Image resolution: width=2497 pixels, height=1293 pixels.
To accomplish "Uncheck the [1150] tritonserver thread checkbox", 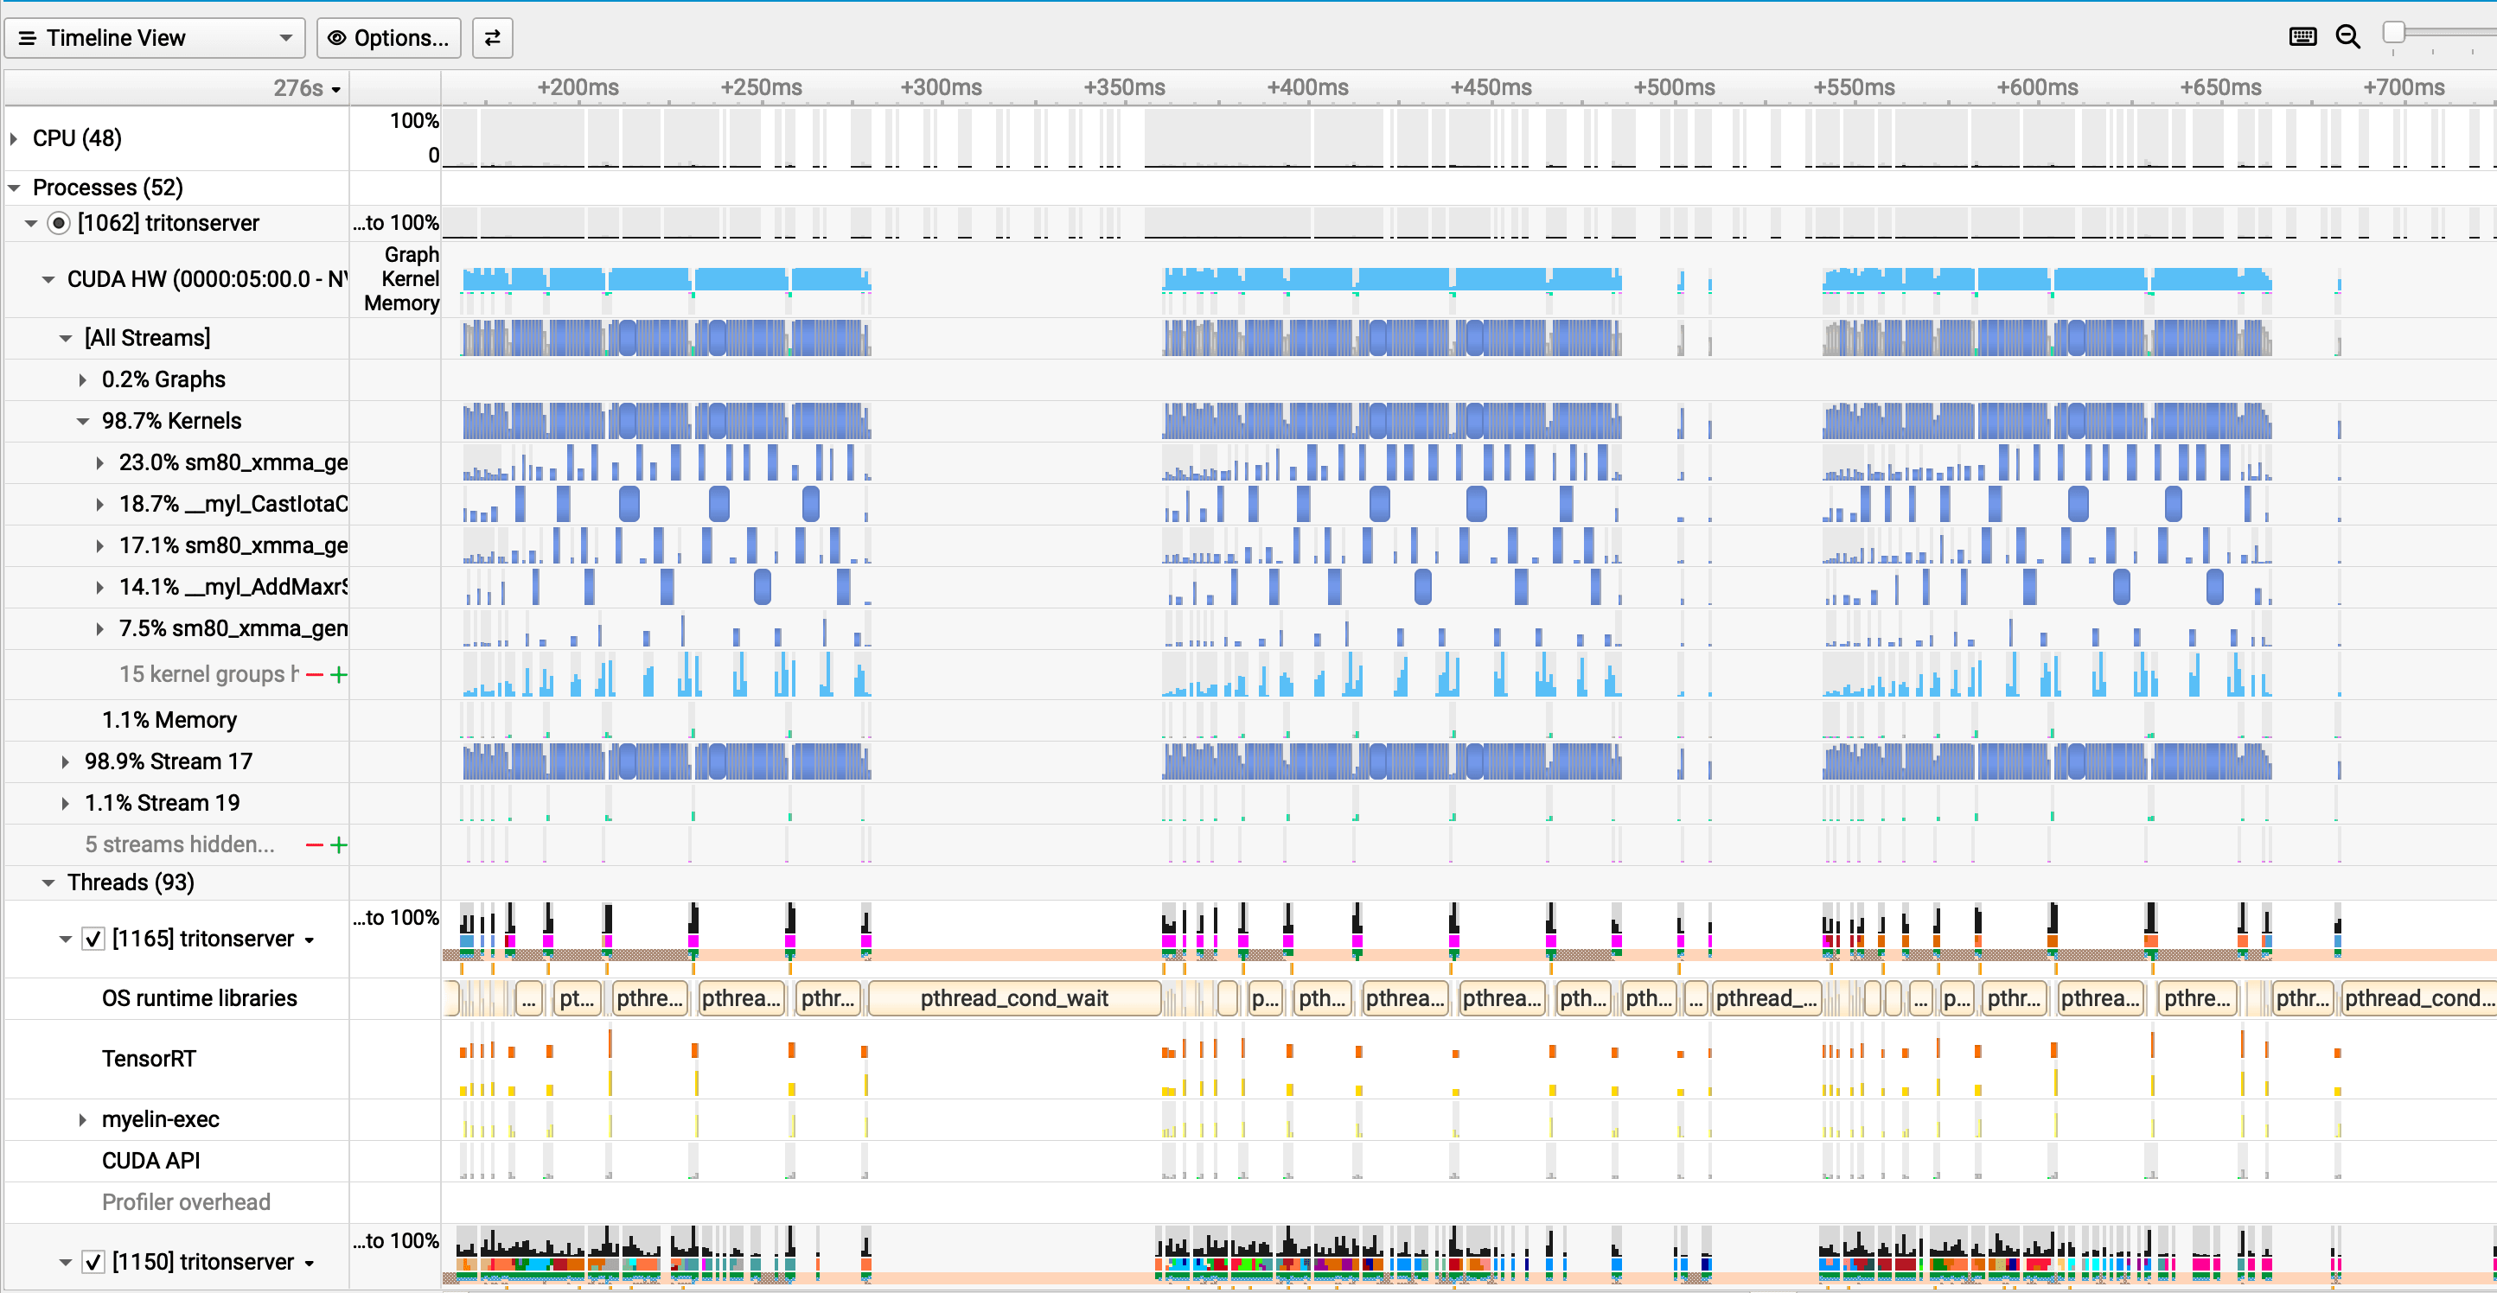I will (x=93, y=1261).
